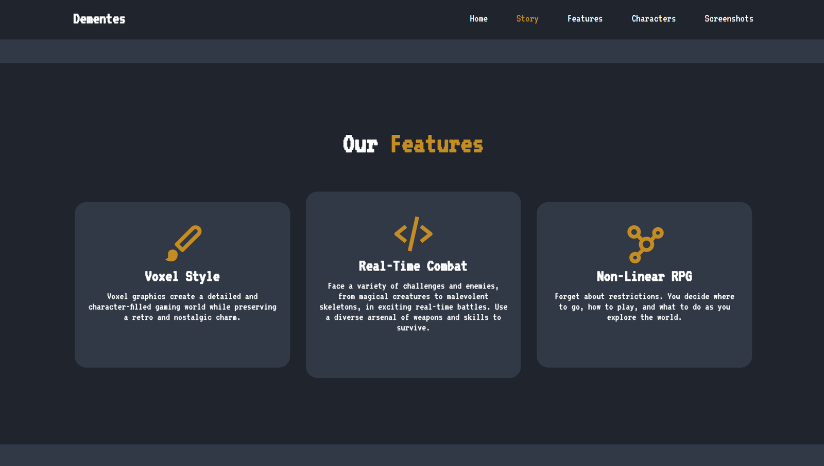Select the Real-Time Combat card heading
The image size is (824, 466).
point(413,266)
